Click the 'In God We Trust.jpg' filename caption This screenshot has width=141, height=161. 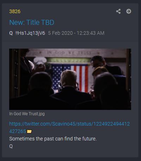(x=27, y=114)
